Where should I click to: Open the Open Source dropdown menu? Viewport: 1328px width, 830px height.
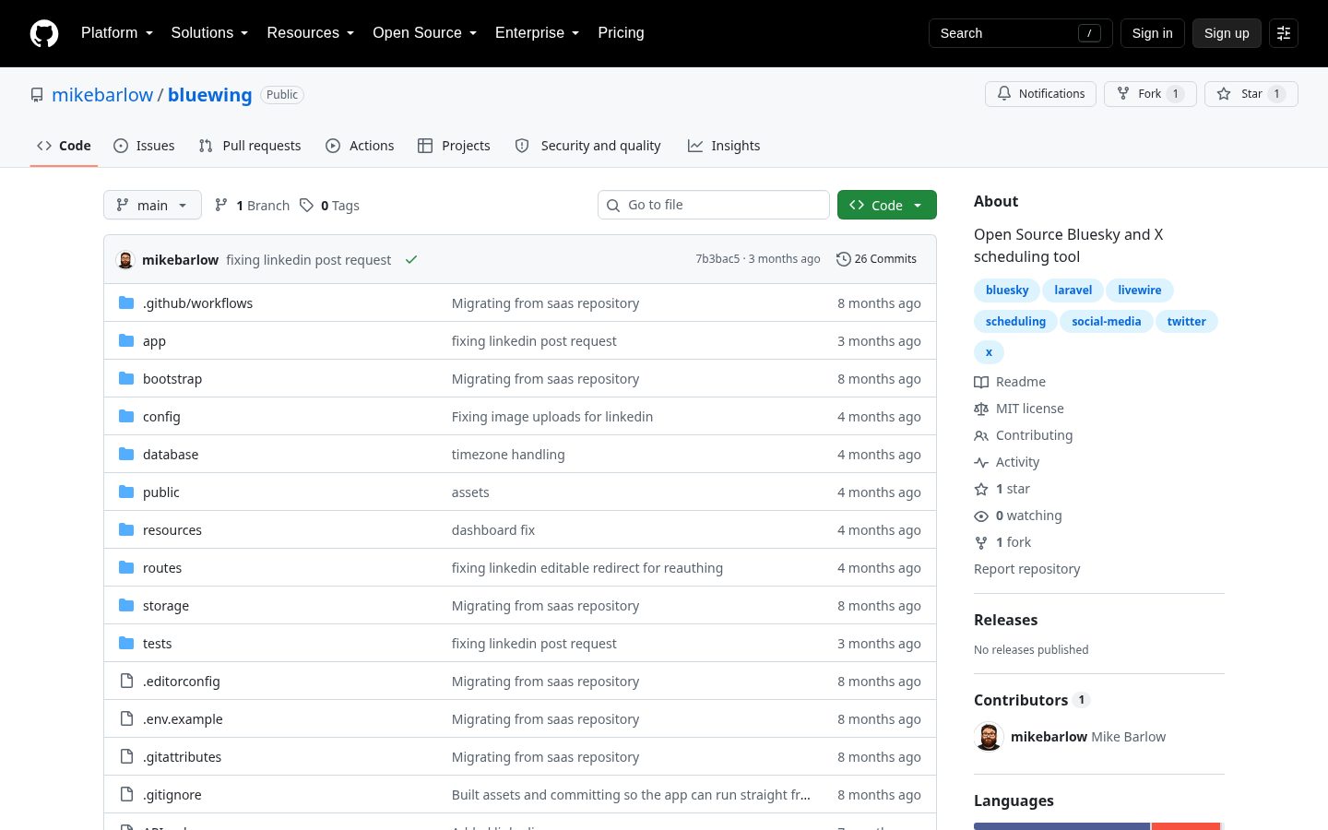(425, 33)
